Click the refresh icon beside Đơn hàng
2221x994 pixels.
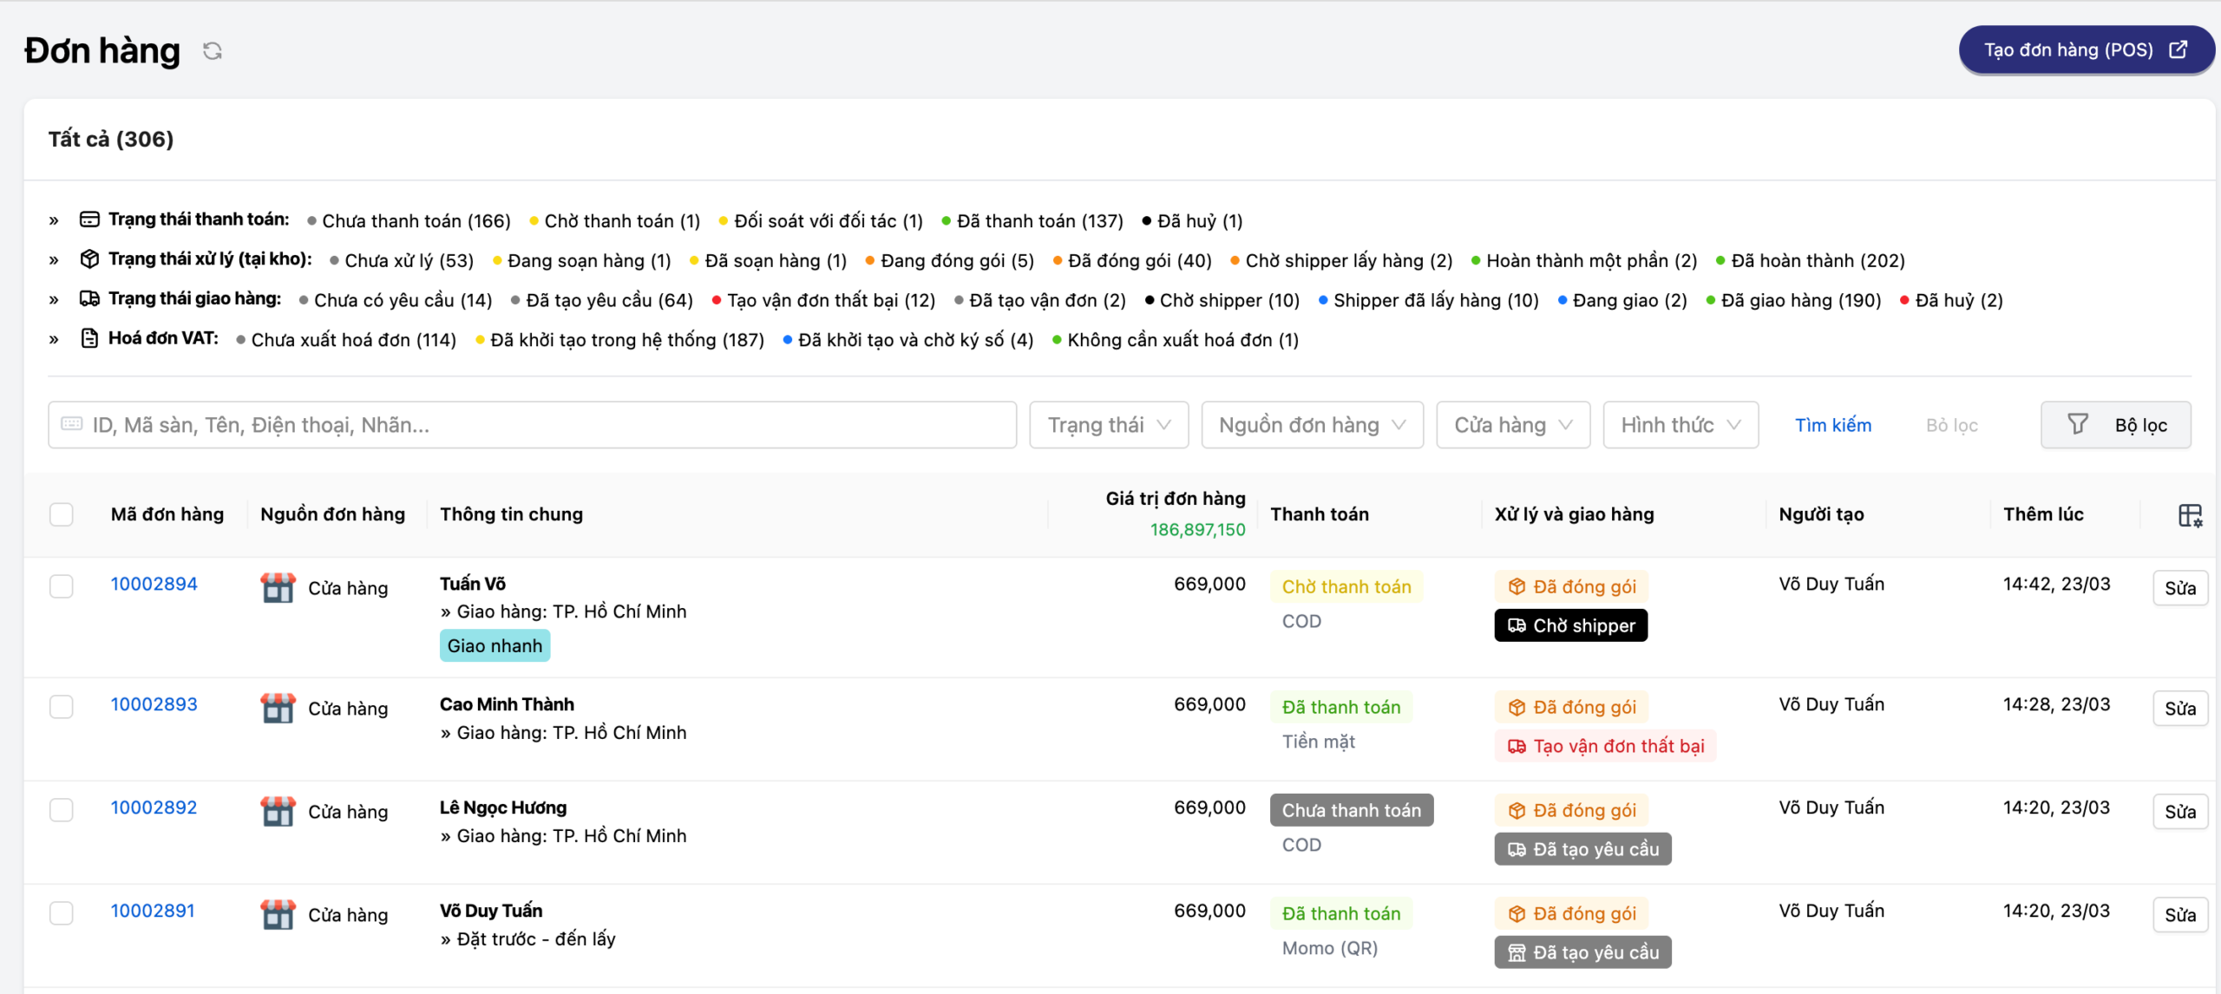(213, 51)
